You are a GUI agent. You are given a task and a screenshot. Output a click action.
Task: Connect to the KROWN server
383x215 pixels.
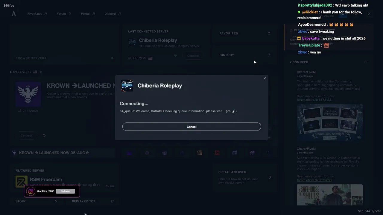coord(26,136)
